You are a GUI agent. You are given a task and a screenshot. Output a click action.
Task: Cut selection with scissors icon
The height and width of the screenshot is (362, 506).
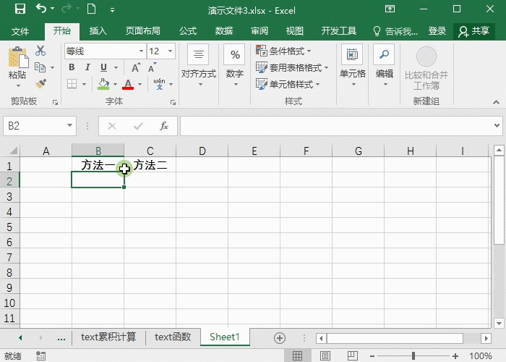pos(40,51)
